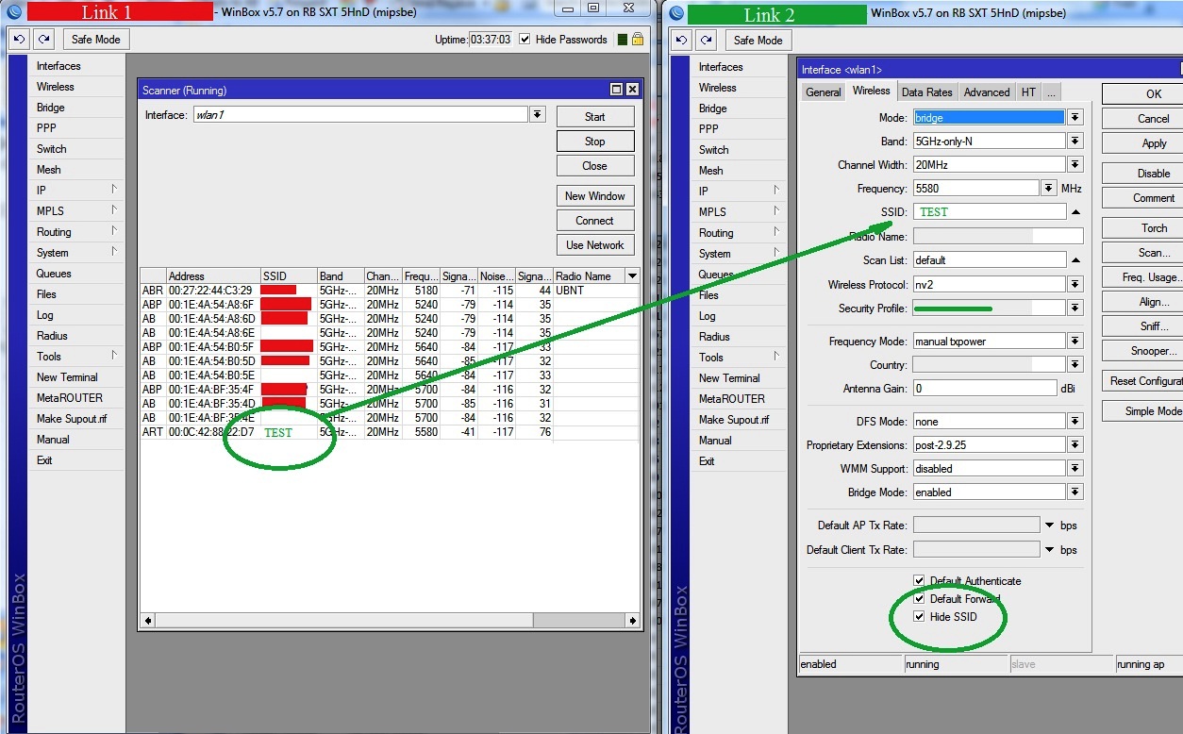Open the Frequency 5580 dropdown
Screen dimensions: 1183x734
(1049, 189)
